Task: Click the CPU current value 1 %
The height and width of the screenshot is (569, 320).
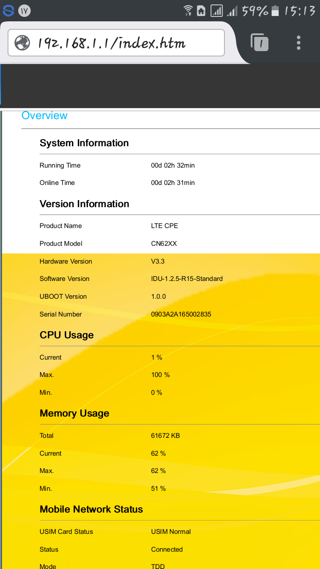Action: [x=156, y=357]
